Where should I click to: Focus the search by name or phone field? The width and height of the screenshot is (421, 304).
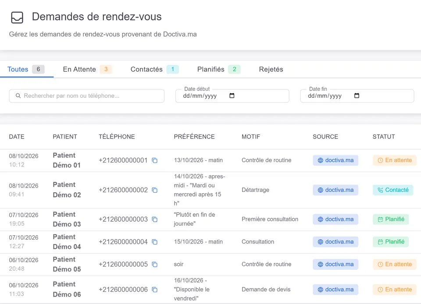point(87,96)
